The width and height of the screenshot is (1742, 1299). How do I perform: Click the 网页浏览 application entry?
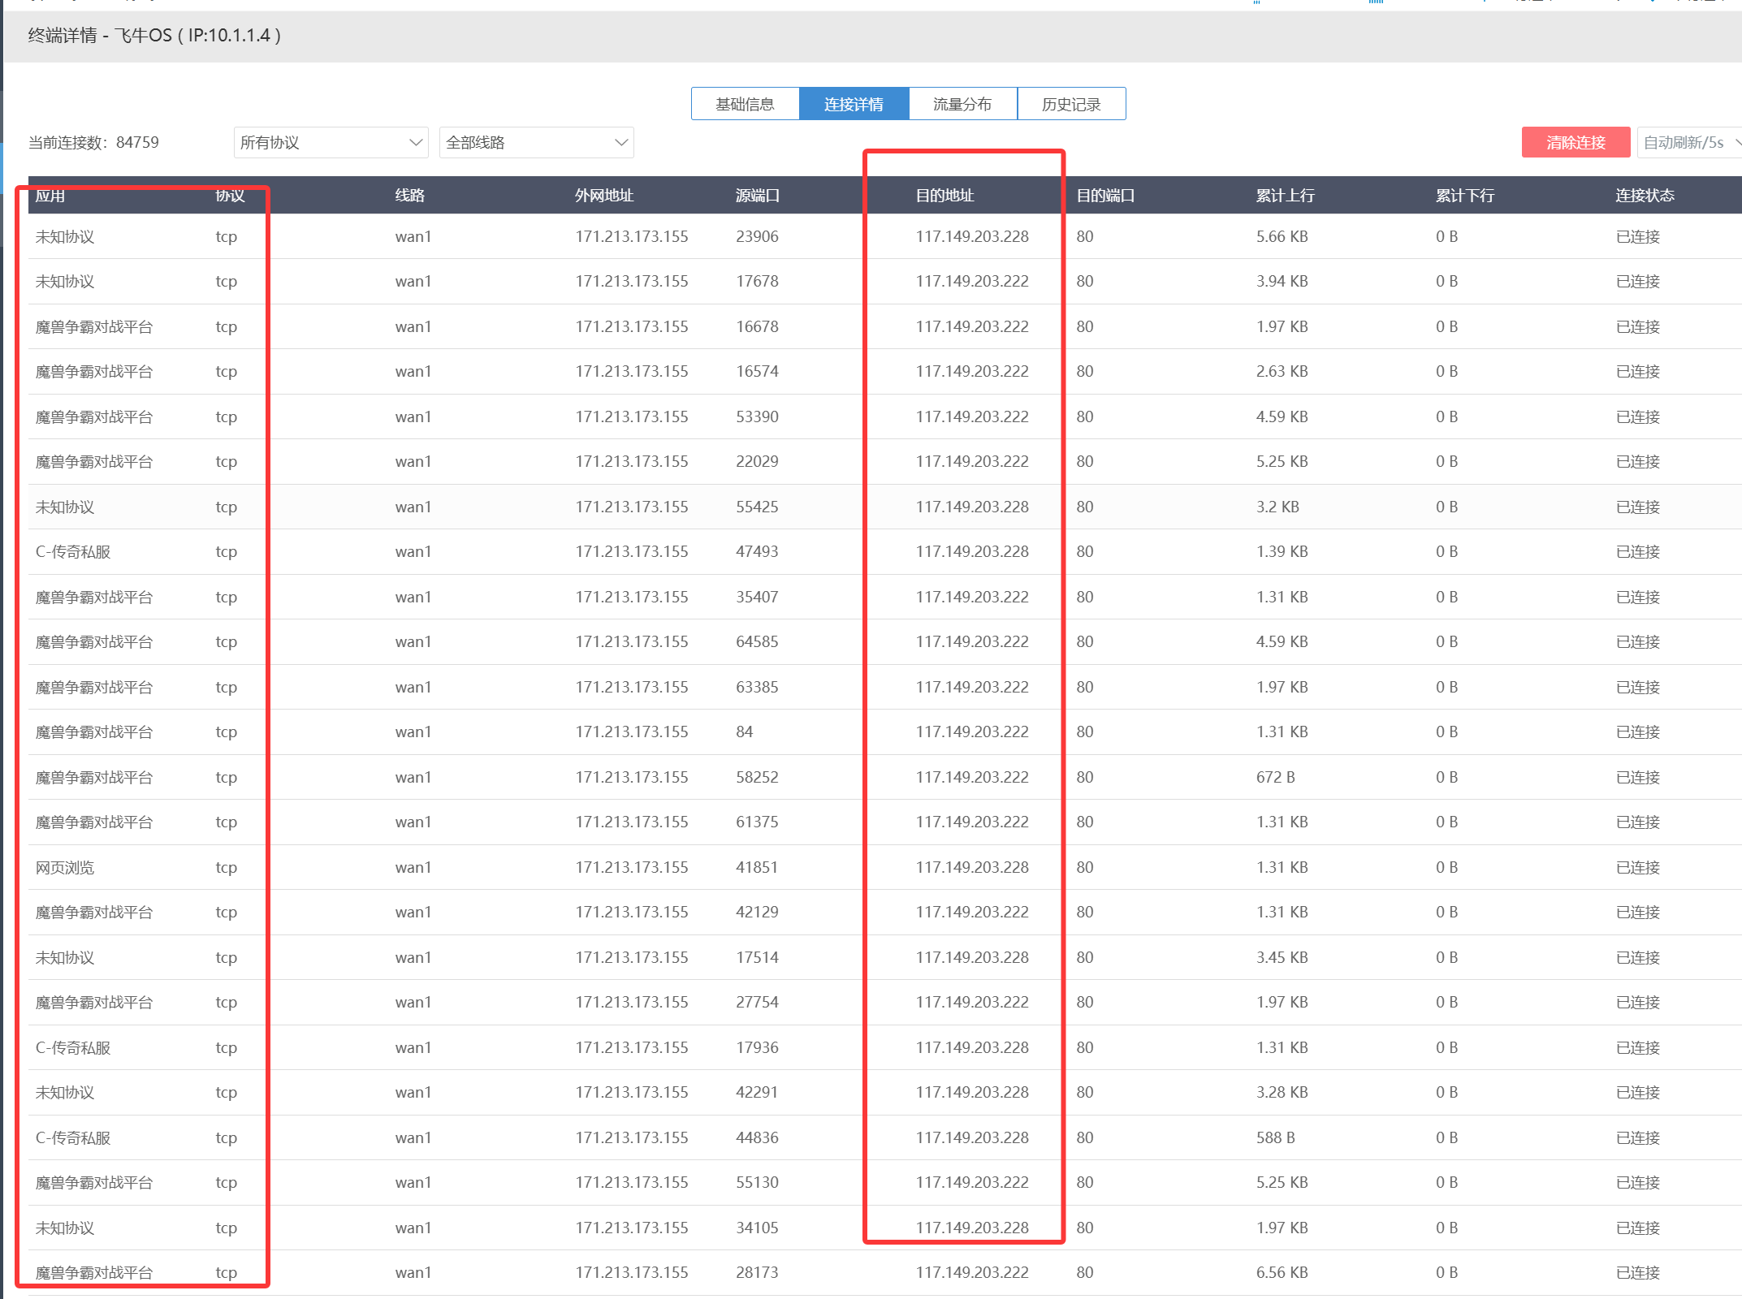point(65,868)
